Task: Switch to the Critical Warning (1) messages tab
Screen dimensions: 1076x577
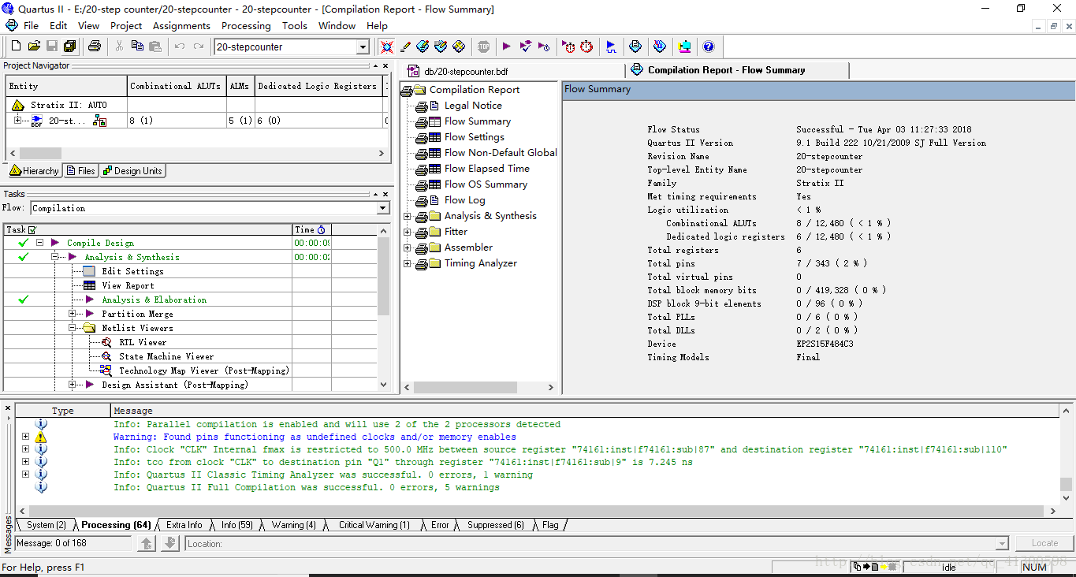Action: [x=374, y=525]
